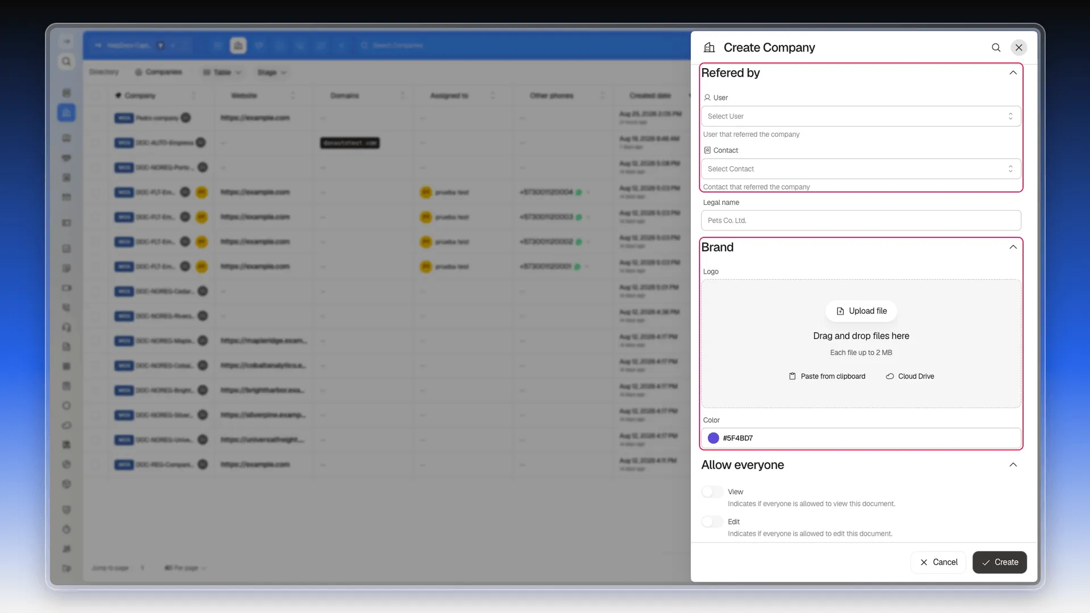Select Cloud Drive upload option
The height and width of the screenshot is (613, 1090).
coord(910,376)
